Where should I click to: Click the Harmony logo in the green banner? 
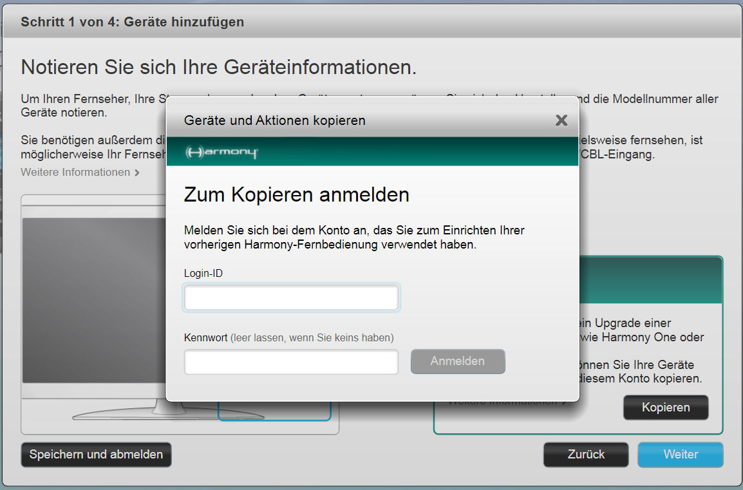point(221,153)
